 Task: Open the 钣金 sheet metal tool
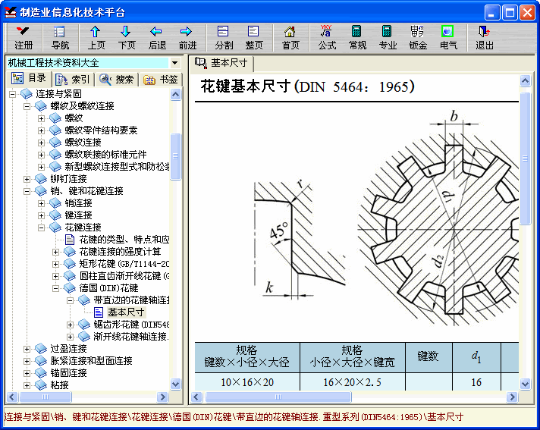[418, 37]
